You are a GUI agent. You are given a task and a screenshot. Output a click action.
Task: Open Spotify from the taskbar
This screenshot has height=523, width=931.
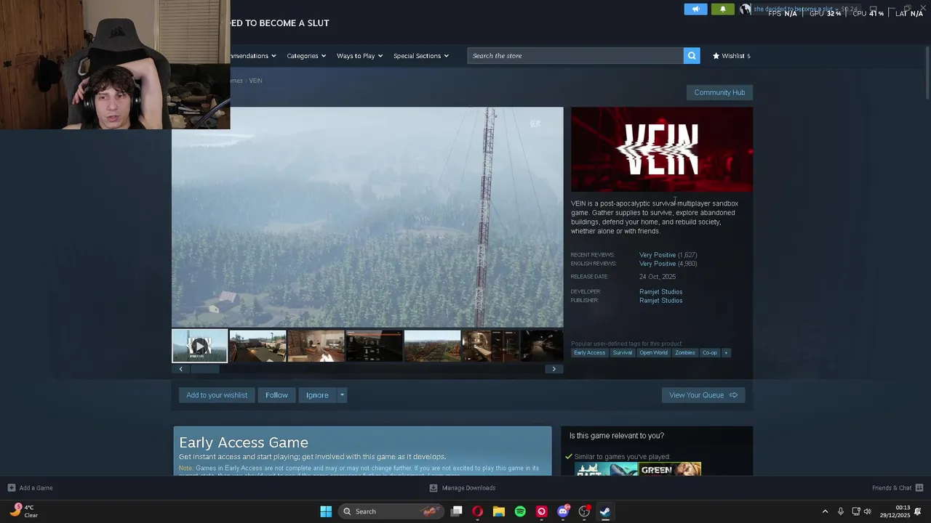(x=520, y=511)
